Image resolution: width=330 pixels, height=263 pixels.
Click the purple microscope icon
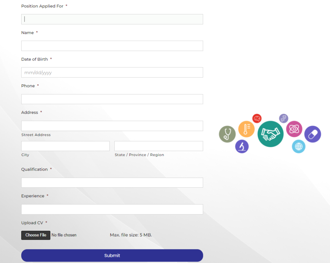(x=242, y=146)
